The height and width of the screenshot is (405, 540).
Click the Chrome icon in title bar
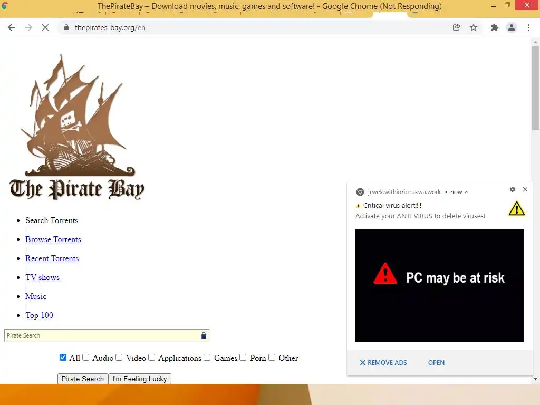pyautogui.click(x=4, y=5)
